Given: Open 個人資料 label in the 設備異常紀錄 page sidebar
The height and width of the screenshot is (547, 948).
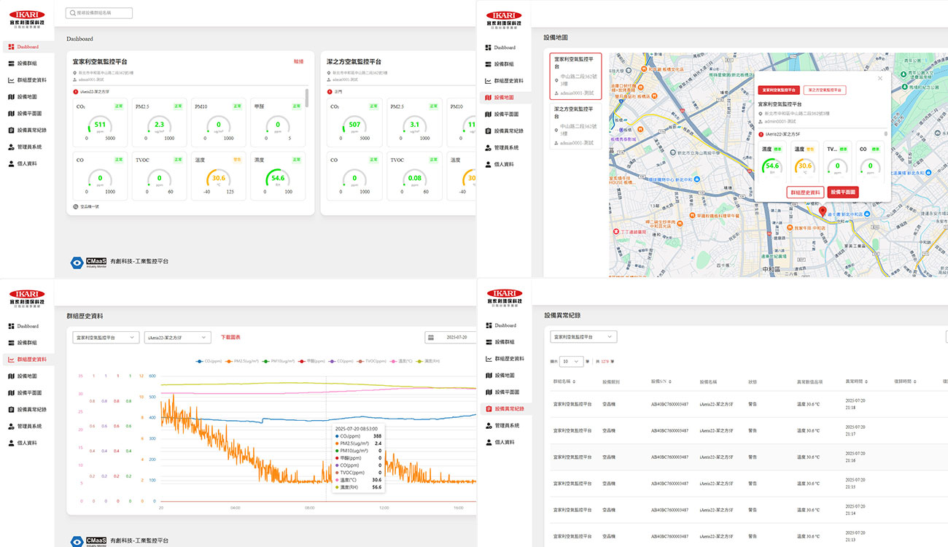Looking at the screenshot, I should pos(504,442).
